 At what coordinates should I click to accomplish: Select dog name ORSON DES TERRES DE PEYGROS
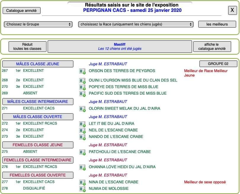click(x=122, y=71)
